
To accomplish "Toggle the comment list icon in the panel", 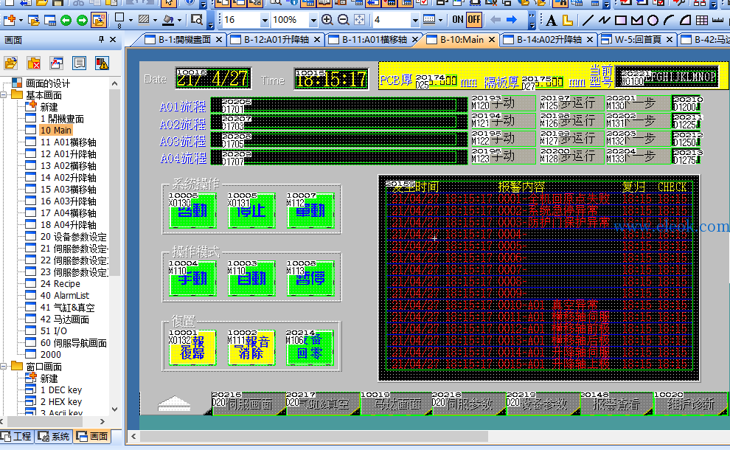I will tap(79, 63).
